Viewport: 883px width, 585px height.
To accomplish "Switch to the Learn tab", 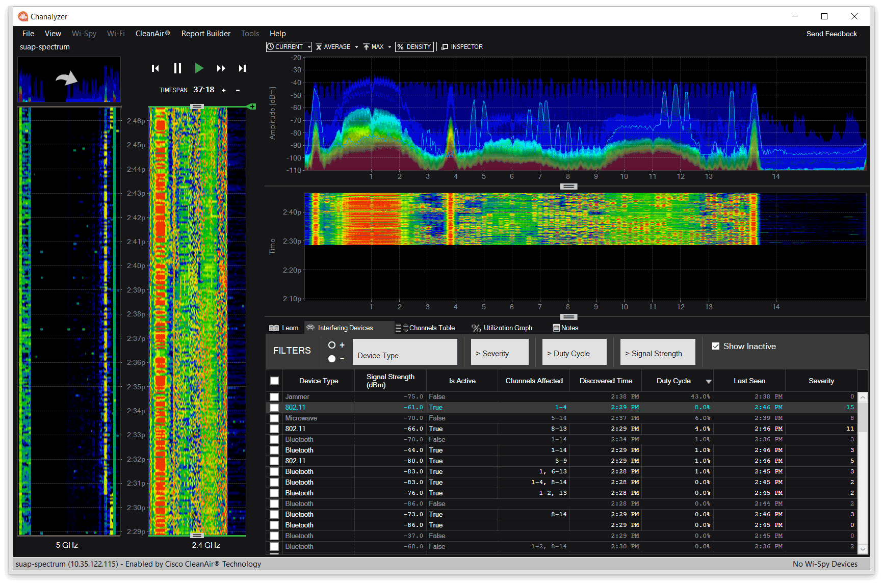I will point(284,328).
